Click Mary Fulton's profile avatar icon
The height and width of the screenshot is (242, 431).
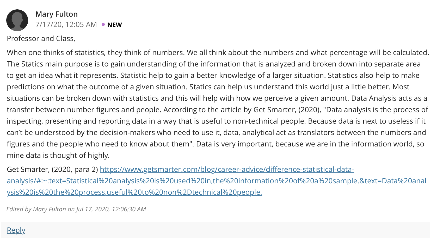click(17, 20)
